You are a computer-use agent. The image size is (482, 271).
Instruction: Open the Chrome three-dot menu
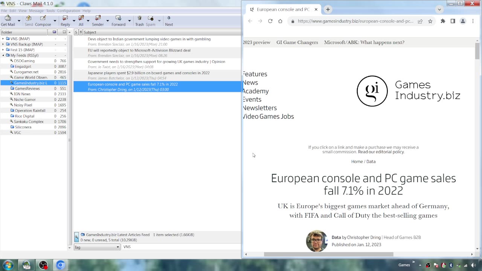(473, 21)
